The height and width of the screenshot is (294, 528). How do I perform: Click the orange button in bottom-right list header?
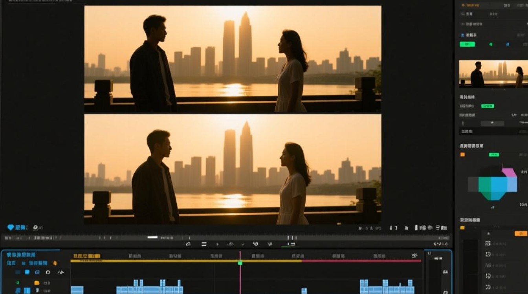(521, 234)
